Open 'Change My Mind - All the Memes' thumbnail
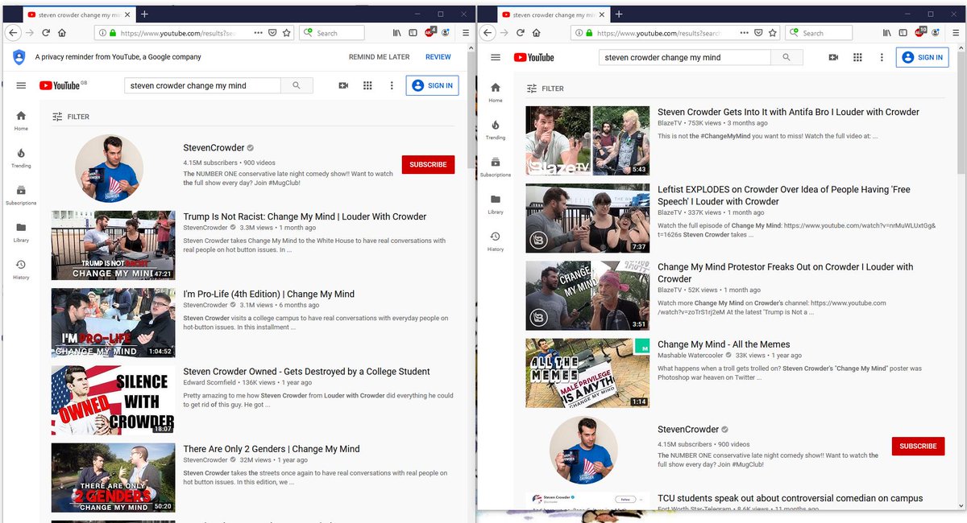 [x=587, y=373]
